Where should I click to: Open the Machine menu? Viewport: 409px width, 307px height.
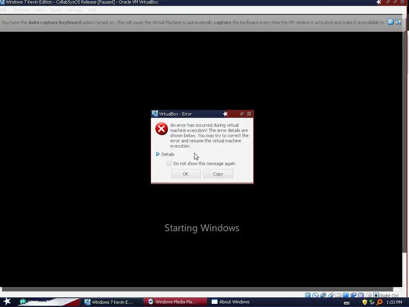point(21,10)
